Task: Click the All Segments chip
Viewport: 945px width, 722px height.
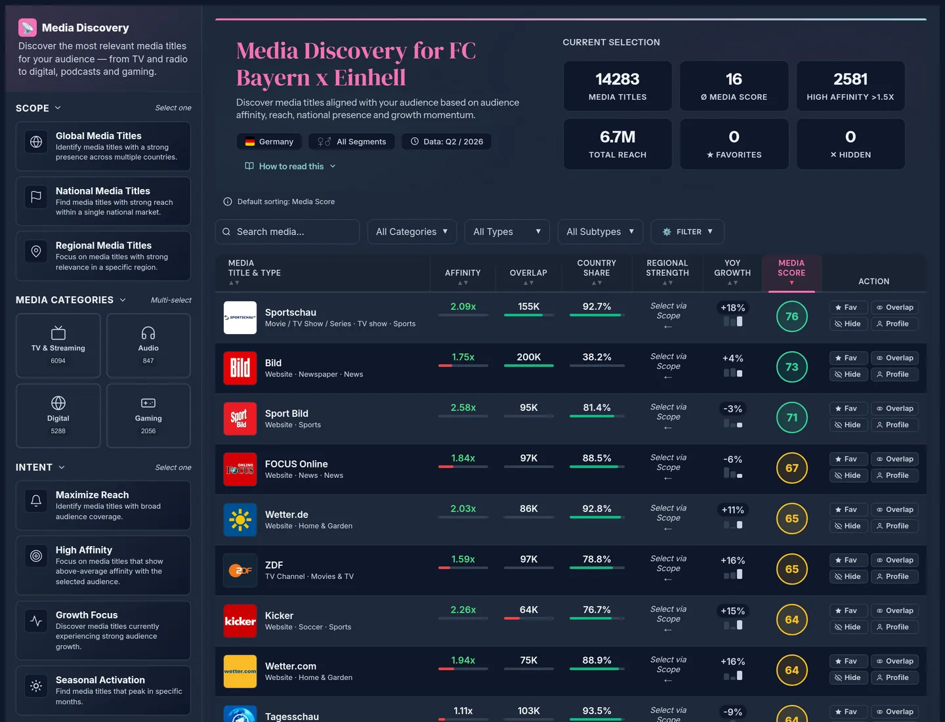Action: tap(352, 142)
